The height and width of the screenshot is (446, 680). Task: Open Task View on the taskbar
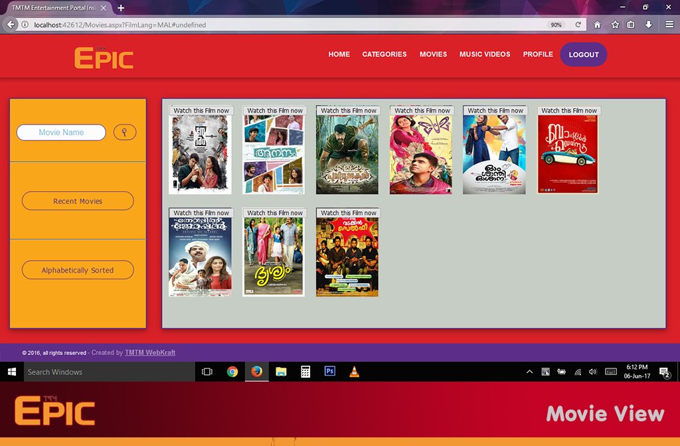tap(207, 372)
